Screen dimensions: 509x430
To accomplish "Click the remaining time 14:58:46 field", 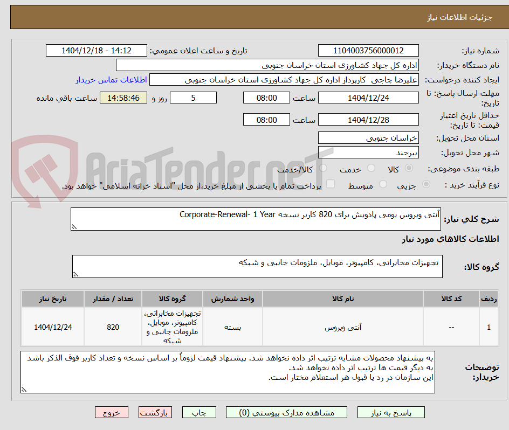I will pyautogui.click(x=123, y=98).
